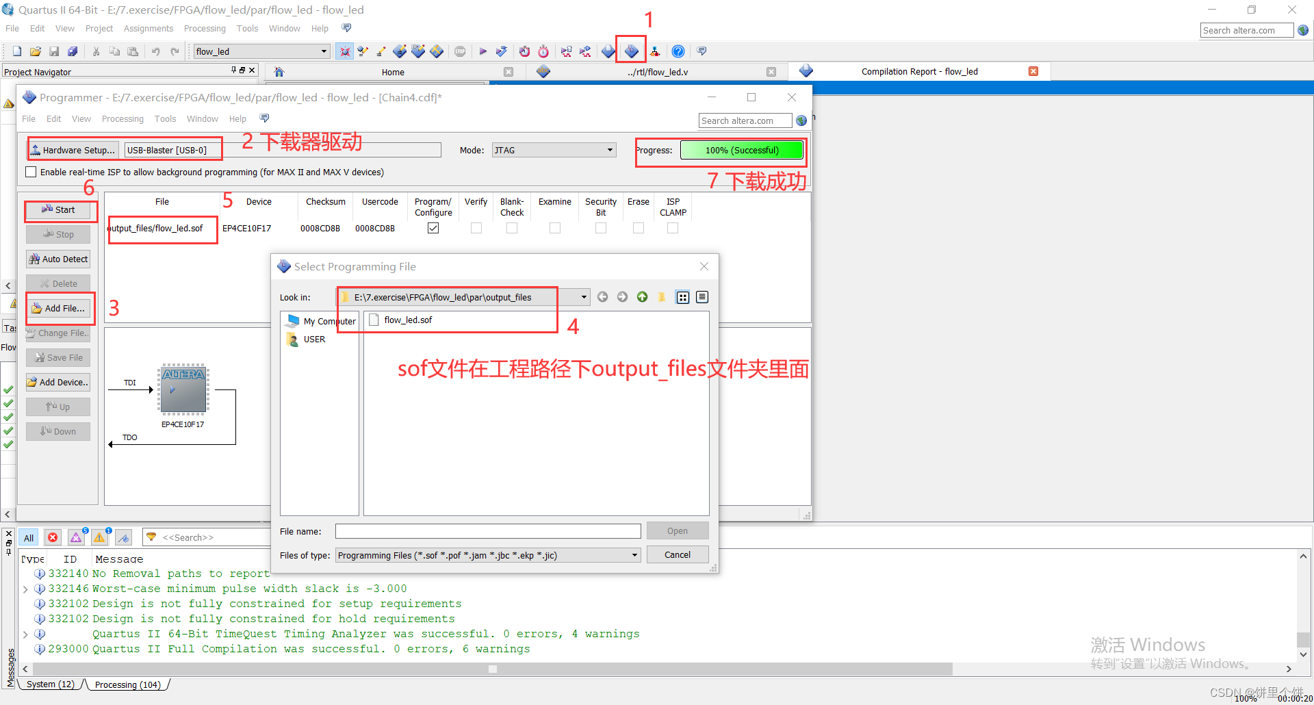This screenshot has width=1314, height=705.
Task: Click the blue Help question mark icon
Action: pyautogui.click(x=678, y=51)
